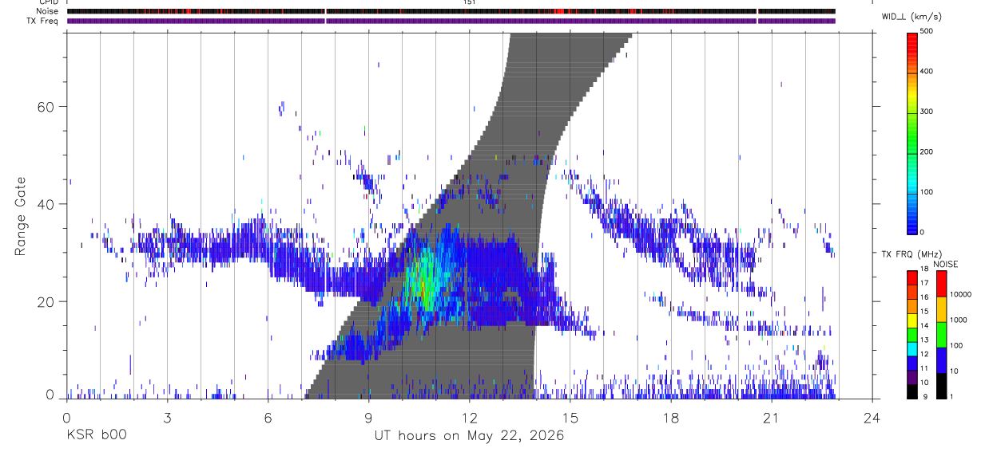The width and height of the screenshot is (981, 452).
Task: Click the blue 10–100 swatch in NOISE legend
Action: (941, 360)
